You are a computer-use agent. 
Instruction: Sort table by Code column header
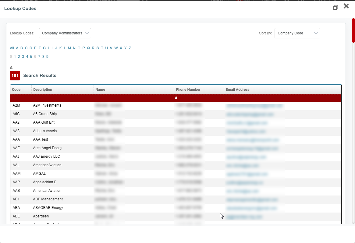16,90
